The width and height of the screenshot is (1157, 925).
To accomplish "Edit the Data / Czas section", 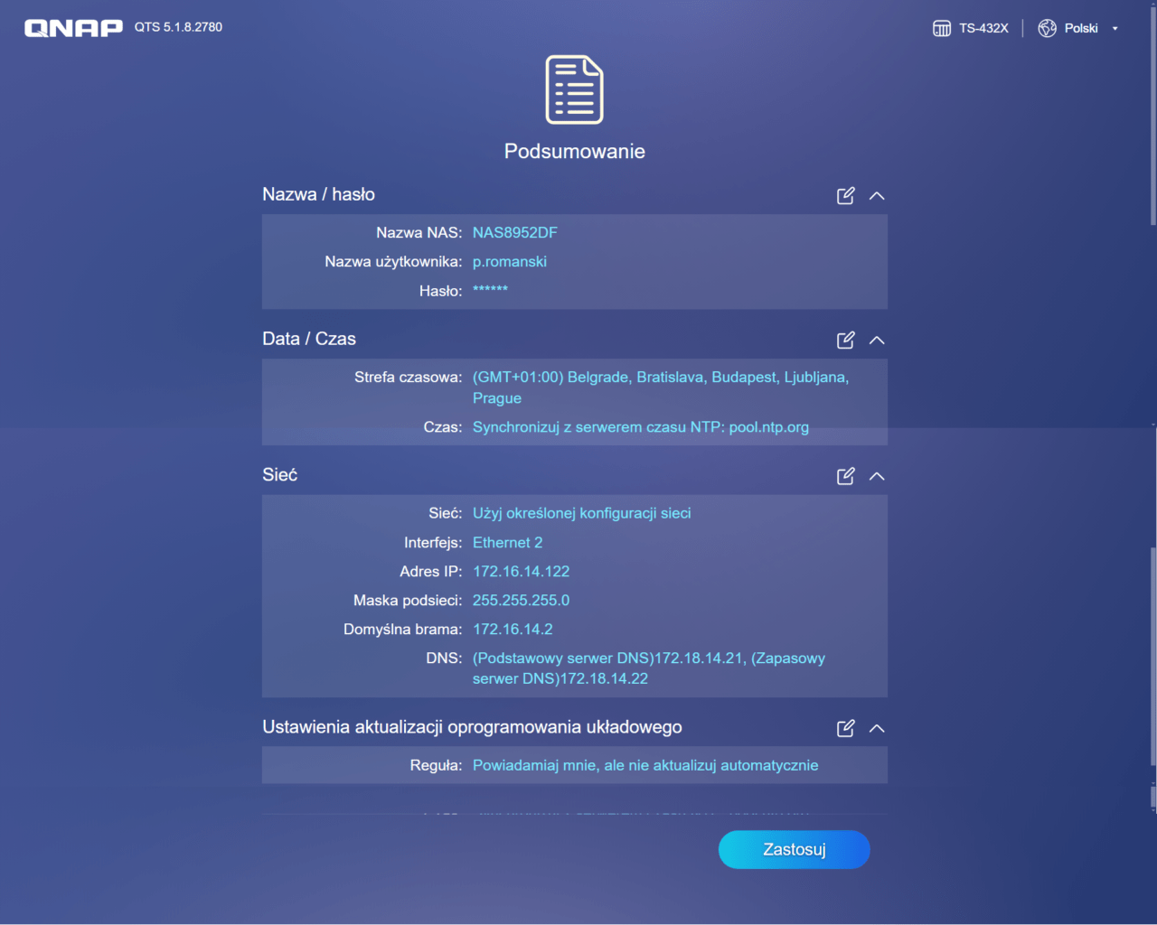I will pyautogui.click(x=845, y=340).
